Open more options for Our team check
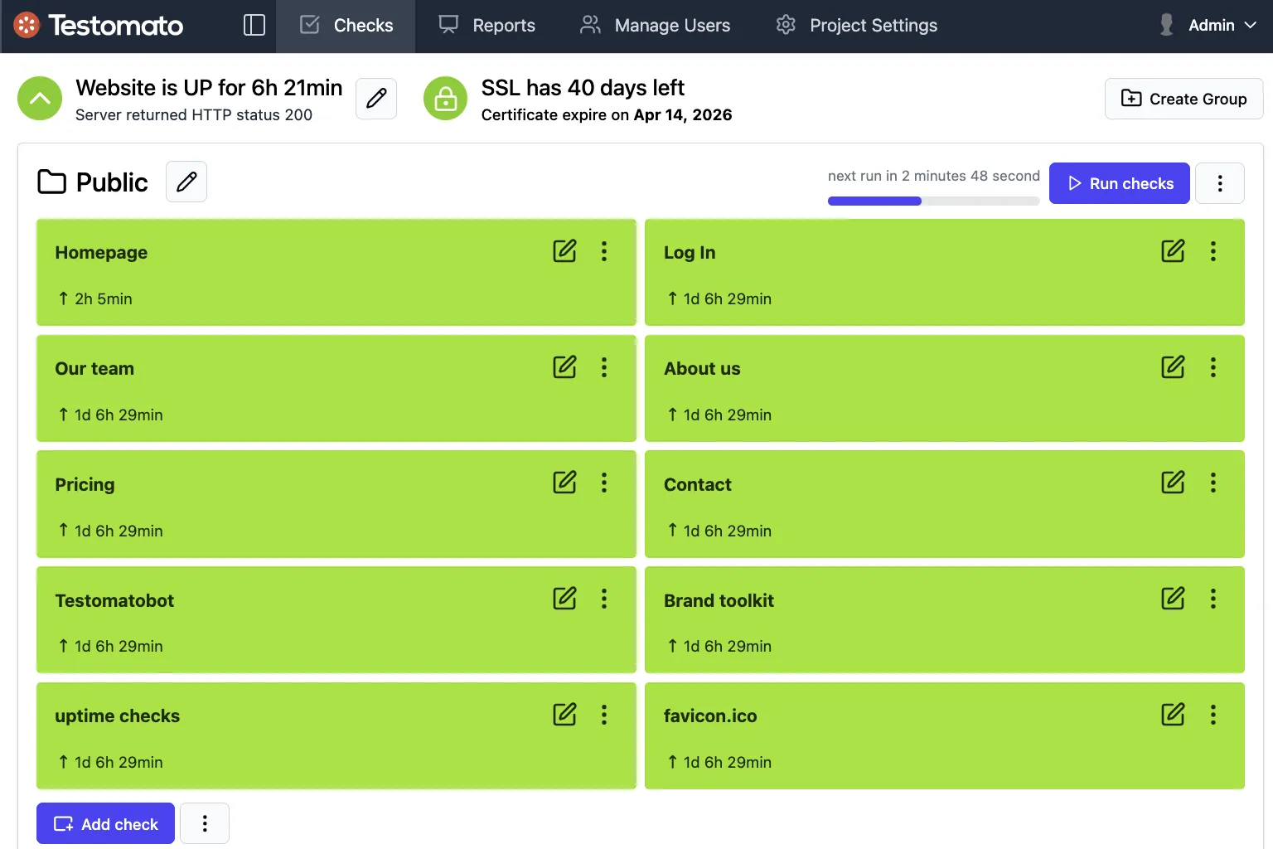The width and height of the screenshot is (1273, 849). (x=604, y=367)
